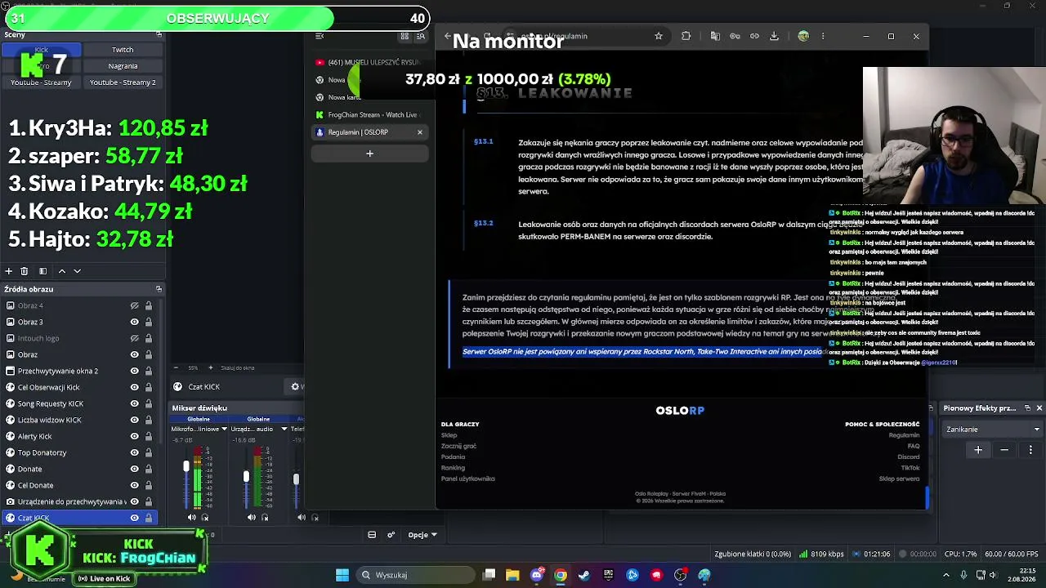Lock toggle for the Donate source
This screenshot has height=588, width=1046.
(148, 469)
